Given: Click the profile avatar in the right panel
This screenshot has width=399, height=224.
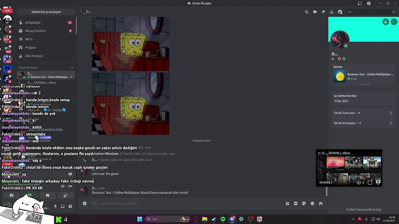Looking at the screenshot, I should pos(340,40).
